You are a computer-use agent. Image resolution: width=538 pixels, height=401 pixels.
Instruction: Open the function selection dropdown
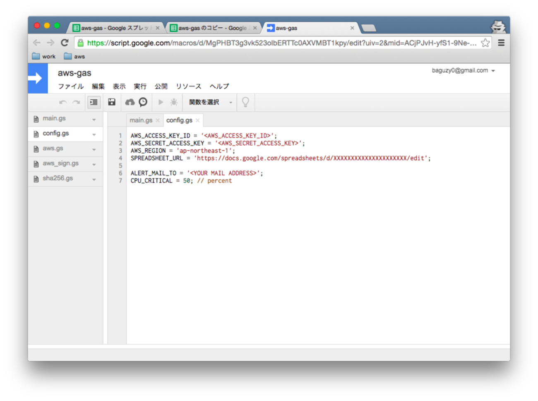coord(210,102)
